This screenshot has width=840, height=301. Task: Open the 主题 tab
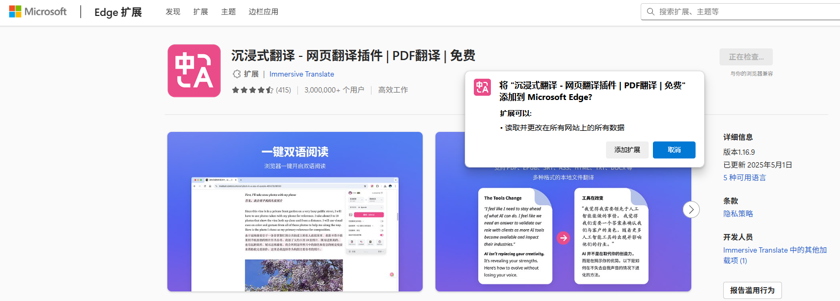[x=228, y=12]
